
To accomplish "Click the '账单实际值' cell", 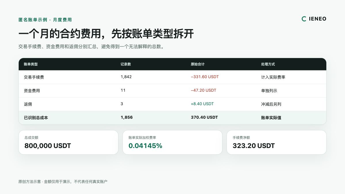I will tap(271, 118).
